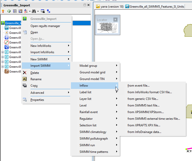Click the red-bordered green link tree icon
This screenshot has height=161, width=192.
point(7,43)
